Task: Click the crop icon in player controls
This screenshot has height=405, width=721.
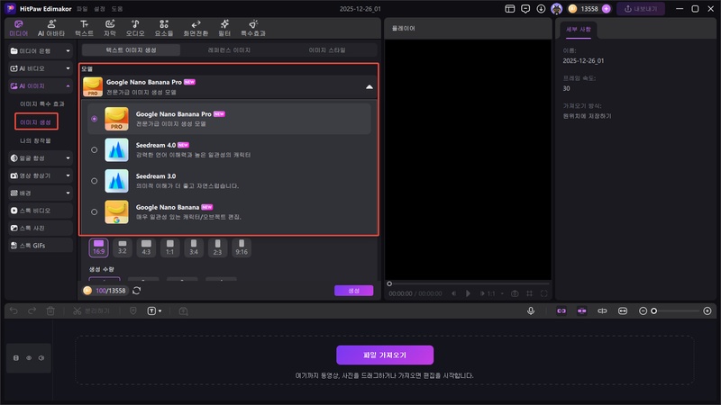Action: click(x=529, y=293)
